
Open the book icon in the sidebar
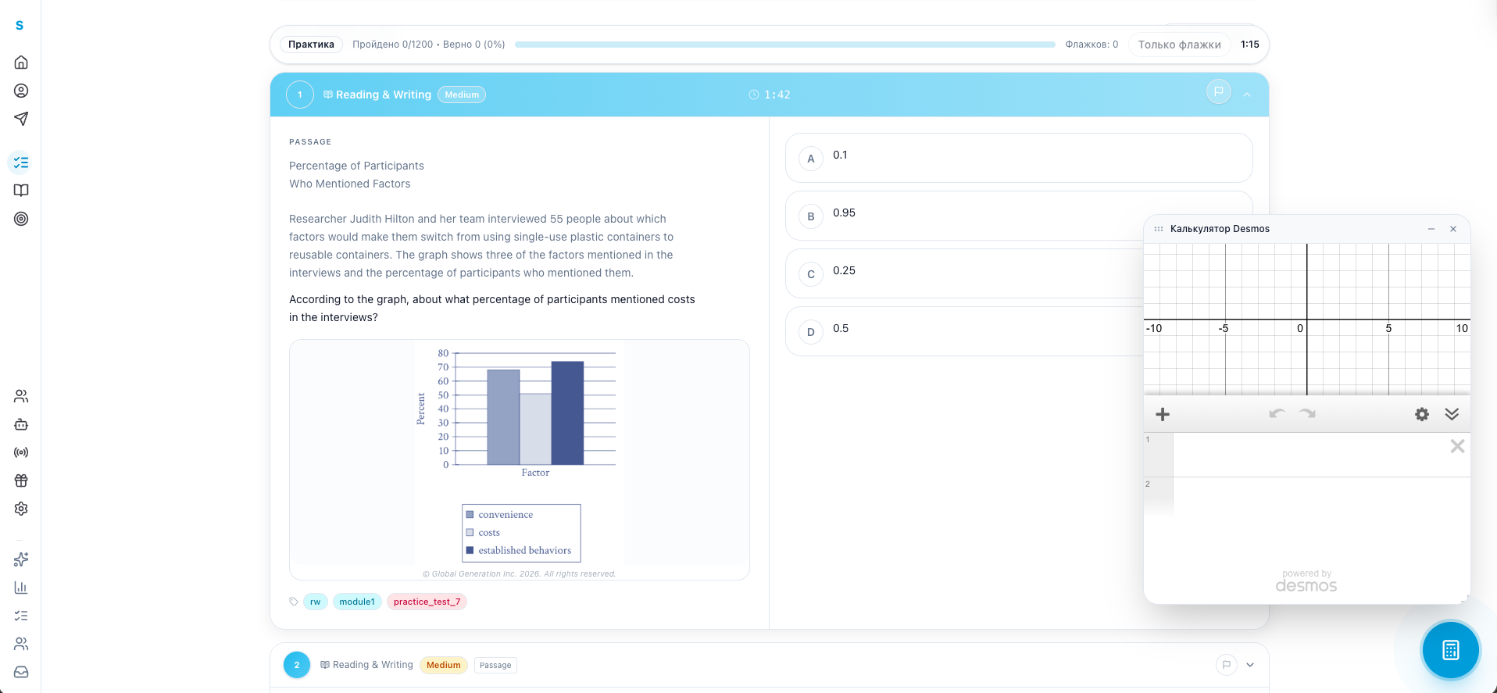(x=21, y=191)
